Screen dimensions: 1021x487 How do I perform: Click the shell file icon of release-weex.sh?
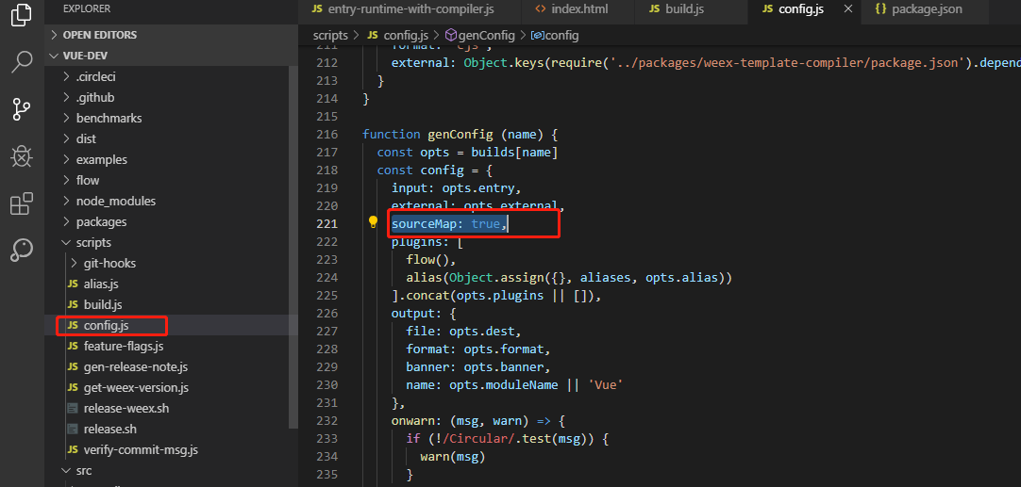click(x=73, y=408)
